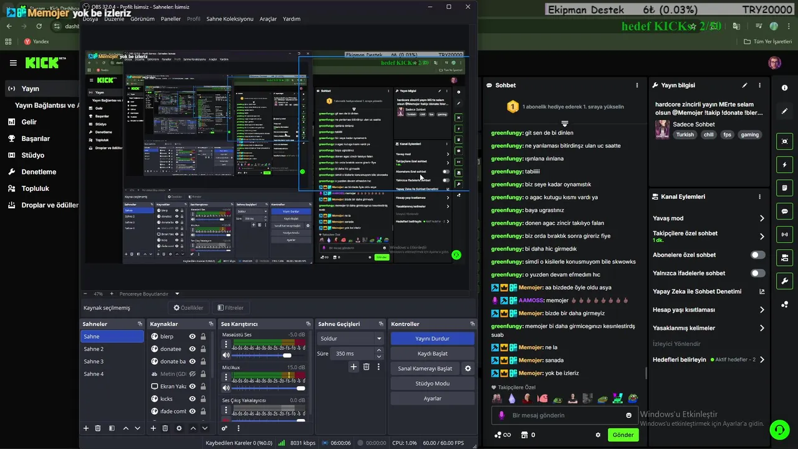Toggle visibility of blerp source

192,336
